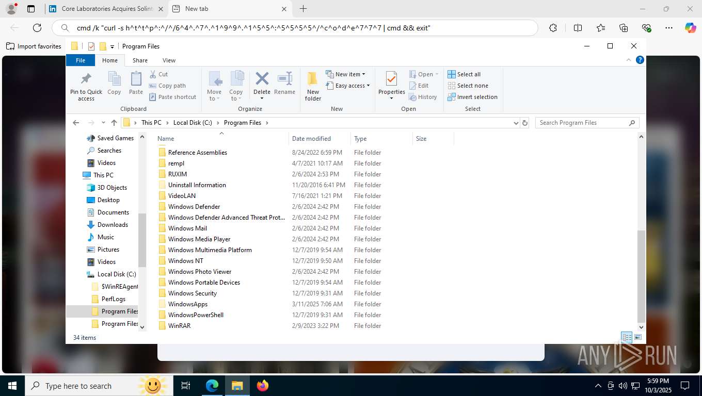Switch to the Share ribbon tab
Image resolution: width=702 pixels, height=396 pixels.
(x=140, y=60)
